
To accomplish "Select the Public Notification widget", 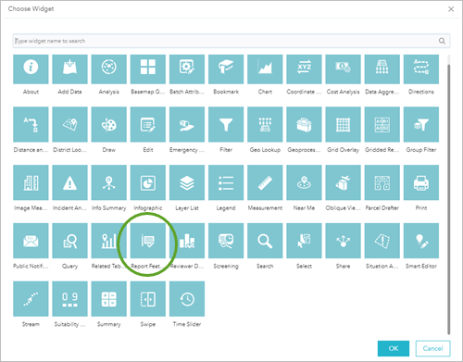I will [31, 241].
